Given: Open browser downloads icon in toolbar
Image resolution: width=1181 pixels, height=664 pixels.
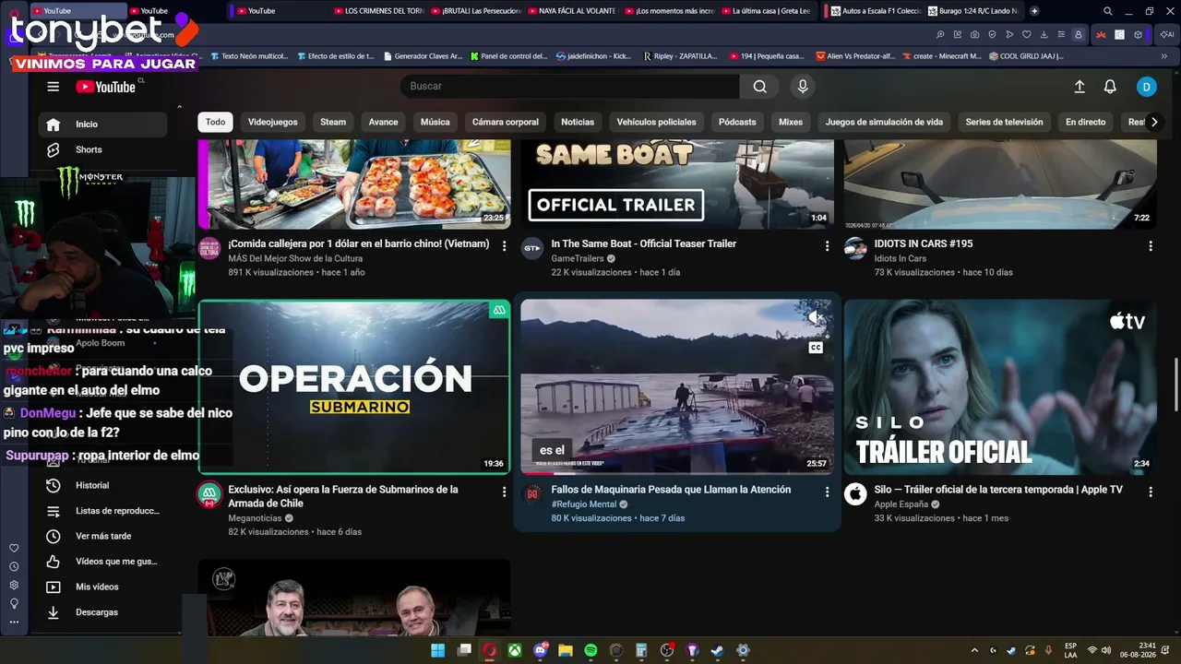Looking at the screenshot, I should (x=1044, y=35).
